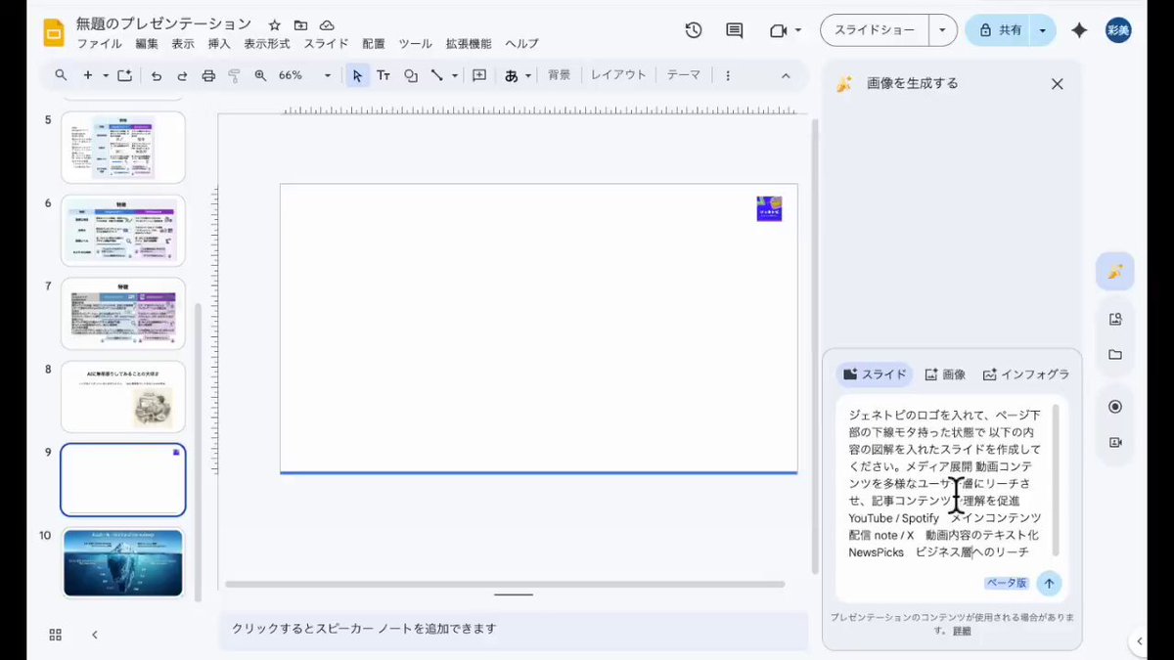This screenshot has width=1174, height=660.
Task: Choose the select arrow cursor tool
Action: [357, 75]
